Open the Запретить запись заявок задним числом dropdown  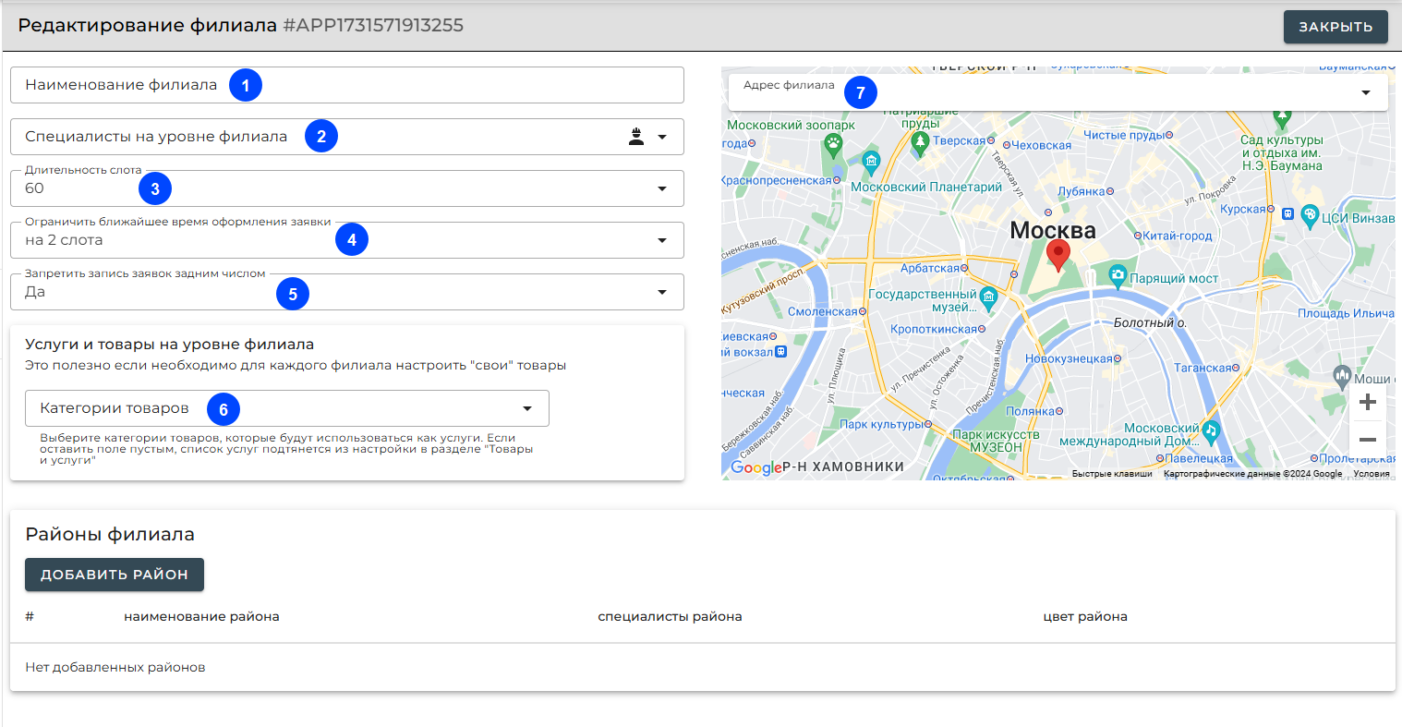(347, 292)
